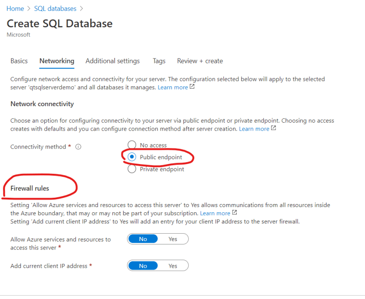365x299 pixels.
Task: Select the Networking tab
Action: tap(57, 61)
